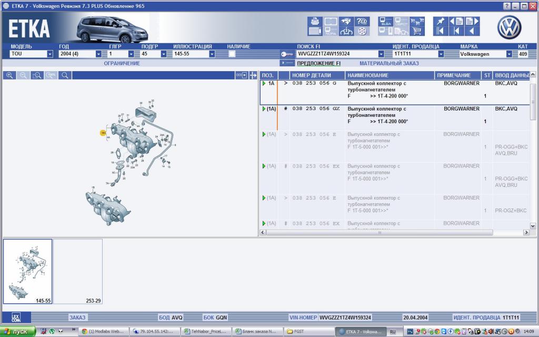Open the multiple shopping carts icon

(417, 21)
